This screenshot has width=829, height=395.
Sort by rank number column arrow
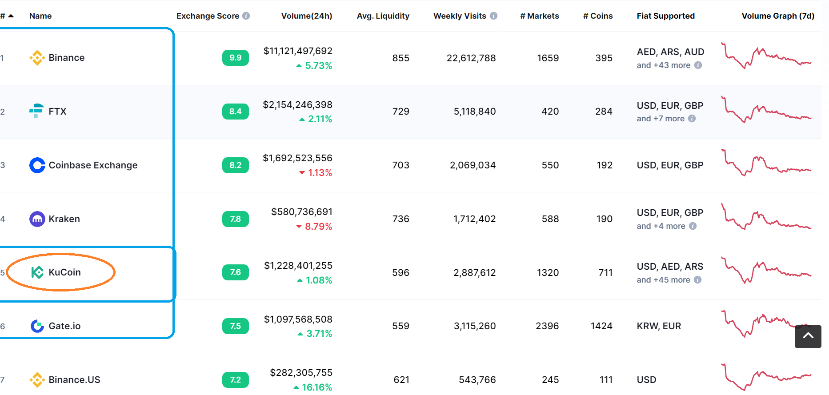[11, 16]
